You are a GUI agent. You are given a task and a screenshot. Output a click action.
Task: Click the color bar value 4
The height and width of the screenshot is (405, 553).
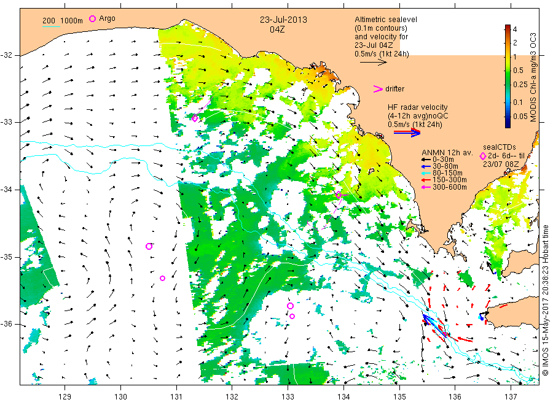(x=514, y=29)
